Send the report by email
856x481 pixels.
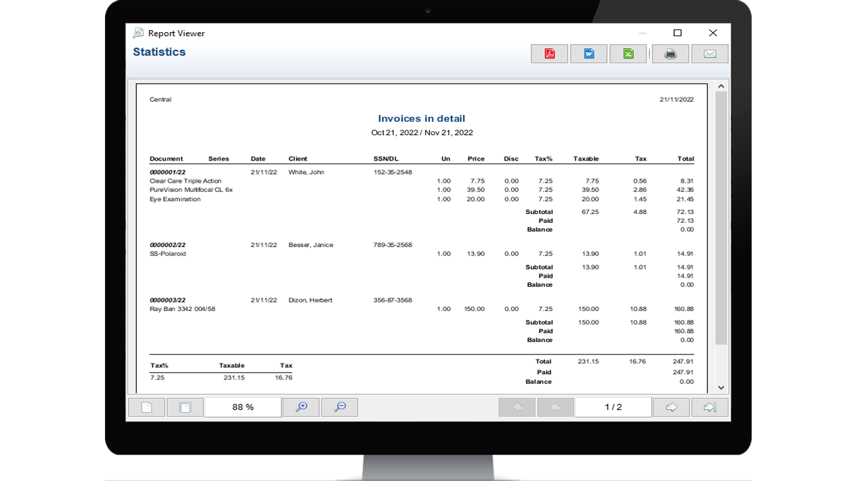(x=710, y=54)
